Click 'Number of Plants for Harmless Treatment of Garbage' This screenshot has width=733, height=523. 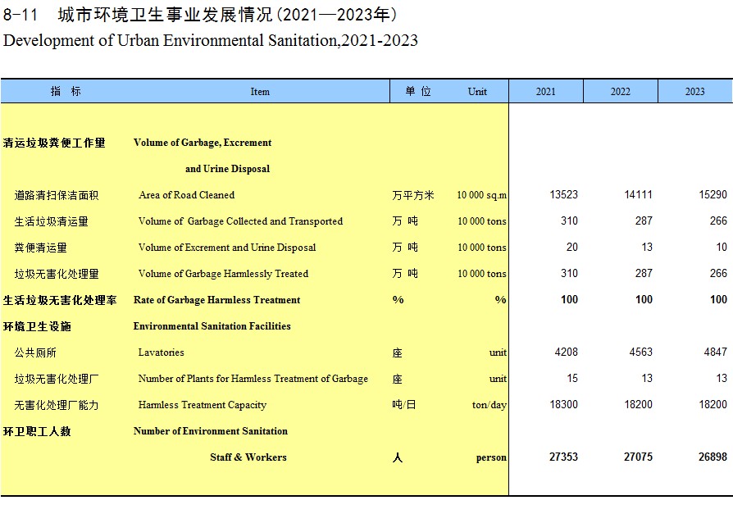pyautogui.click(x=253, y=379)
